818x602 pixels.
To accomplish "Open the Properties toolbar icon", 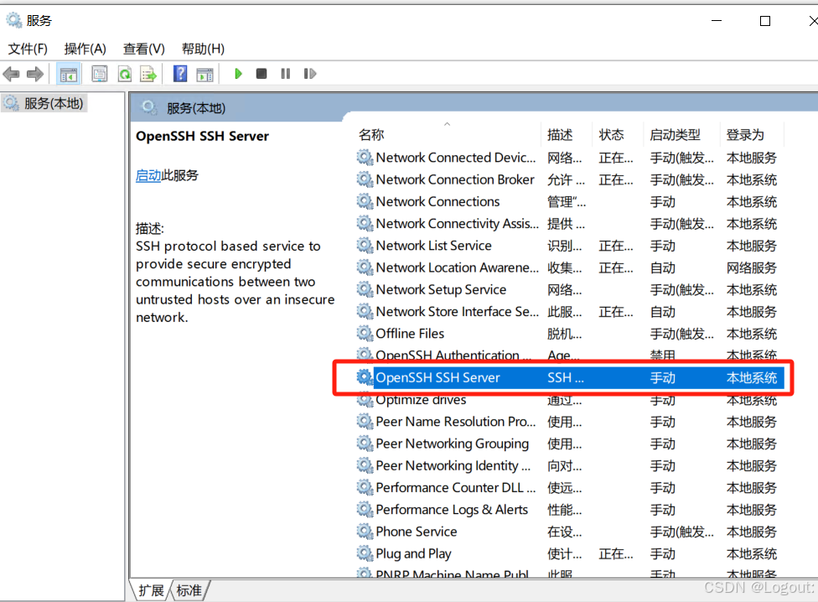I will (x=99, y=74).
